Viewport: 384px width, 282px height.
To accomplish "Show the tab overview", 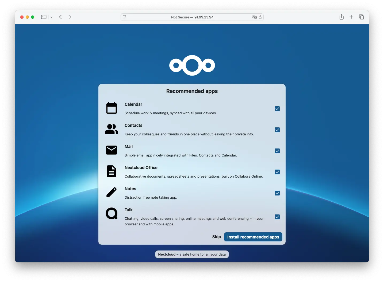I will click(x=362, y=17).
